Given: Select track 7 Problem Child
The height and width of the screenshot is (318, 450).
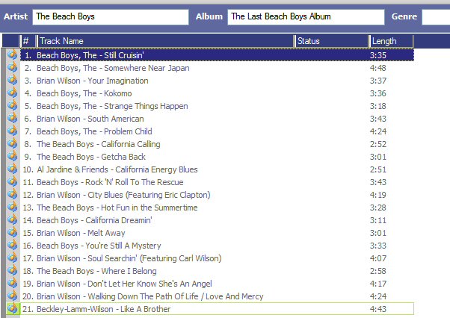Looking at the screenshot, I should point(217,131).
